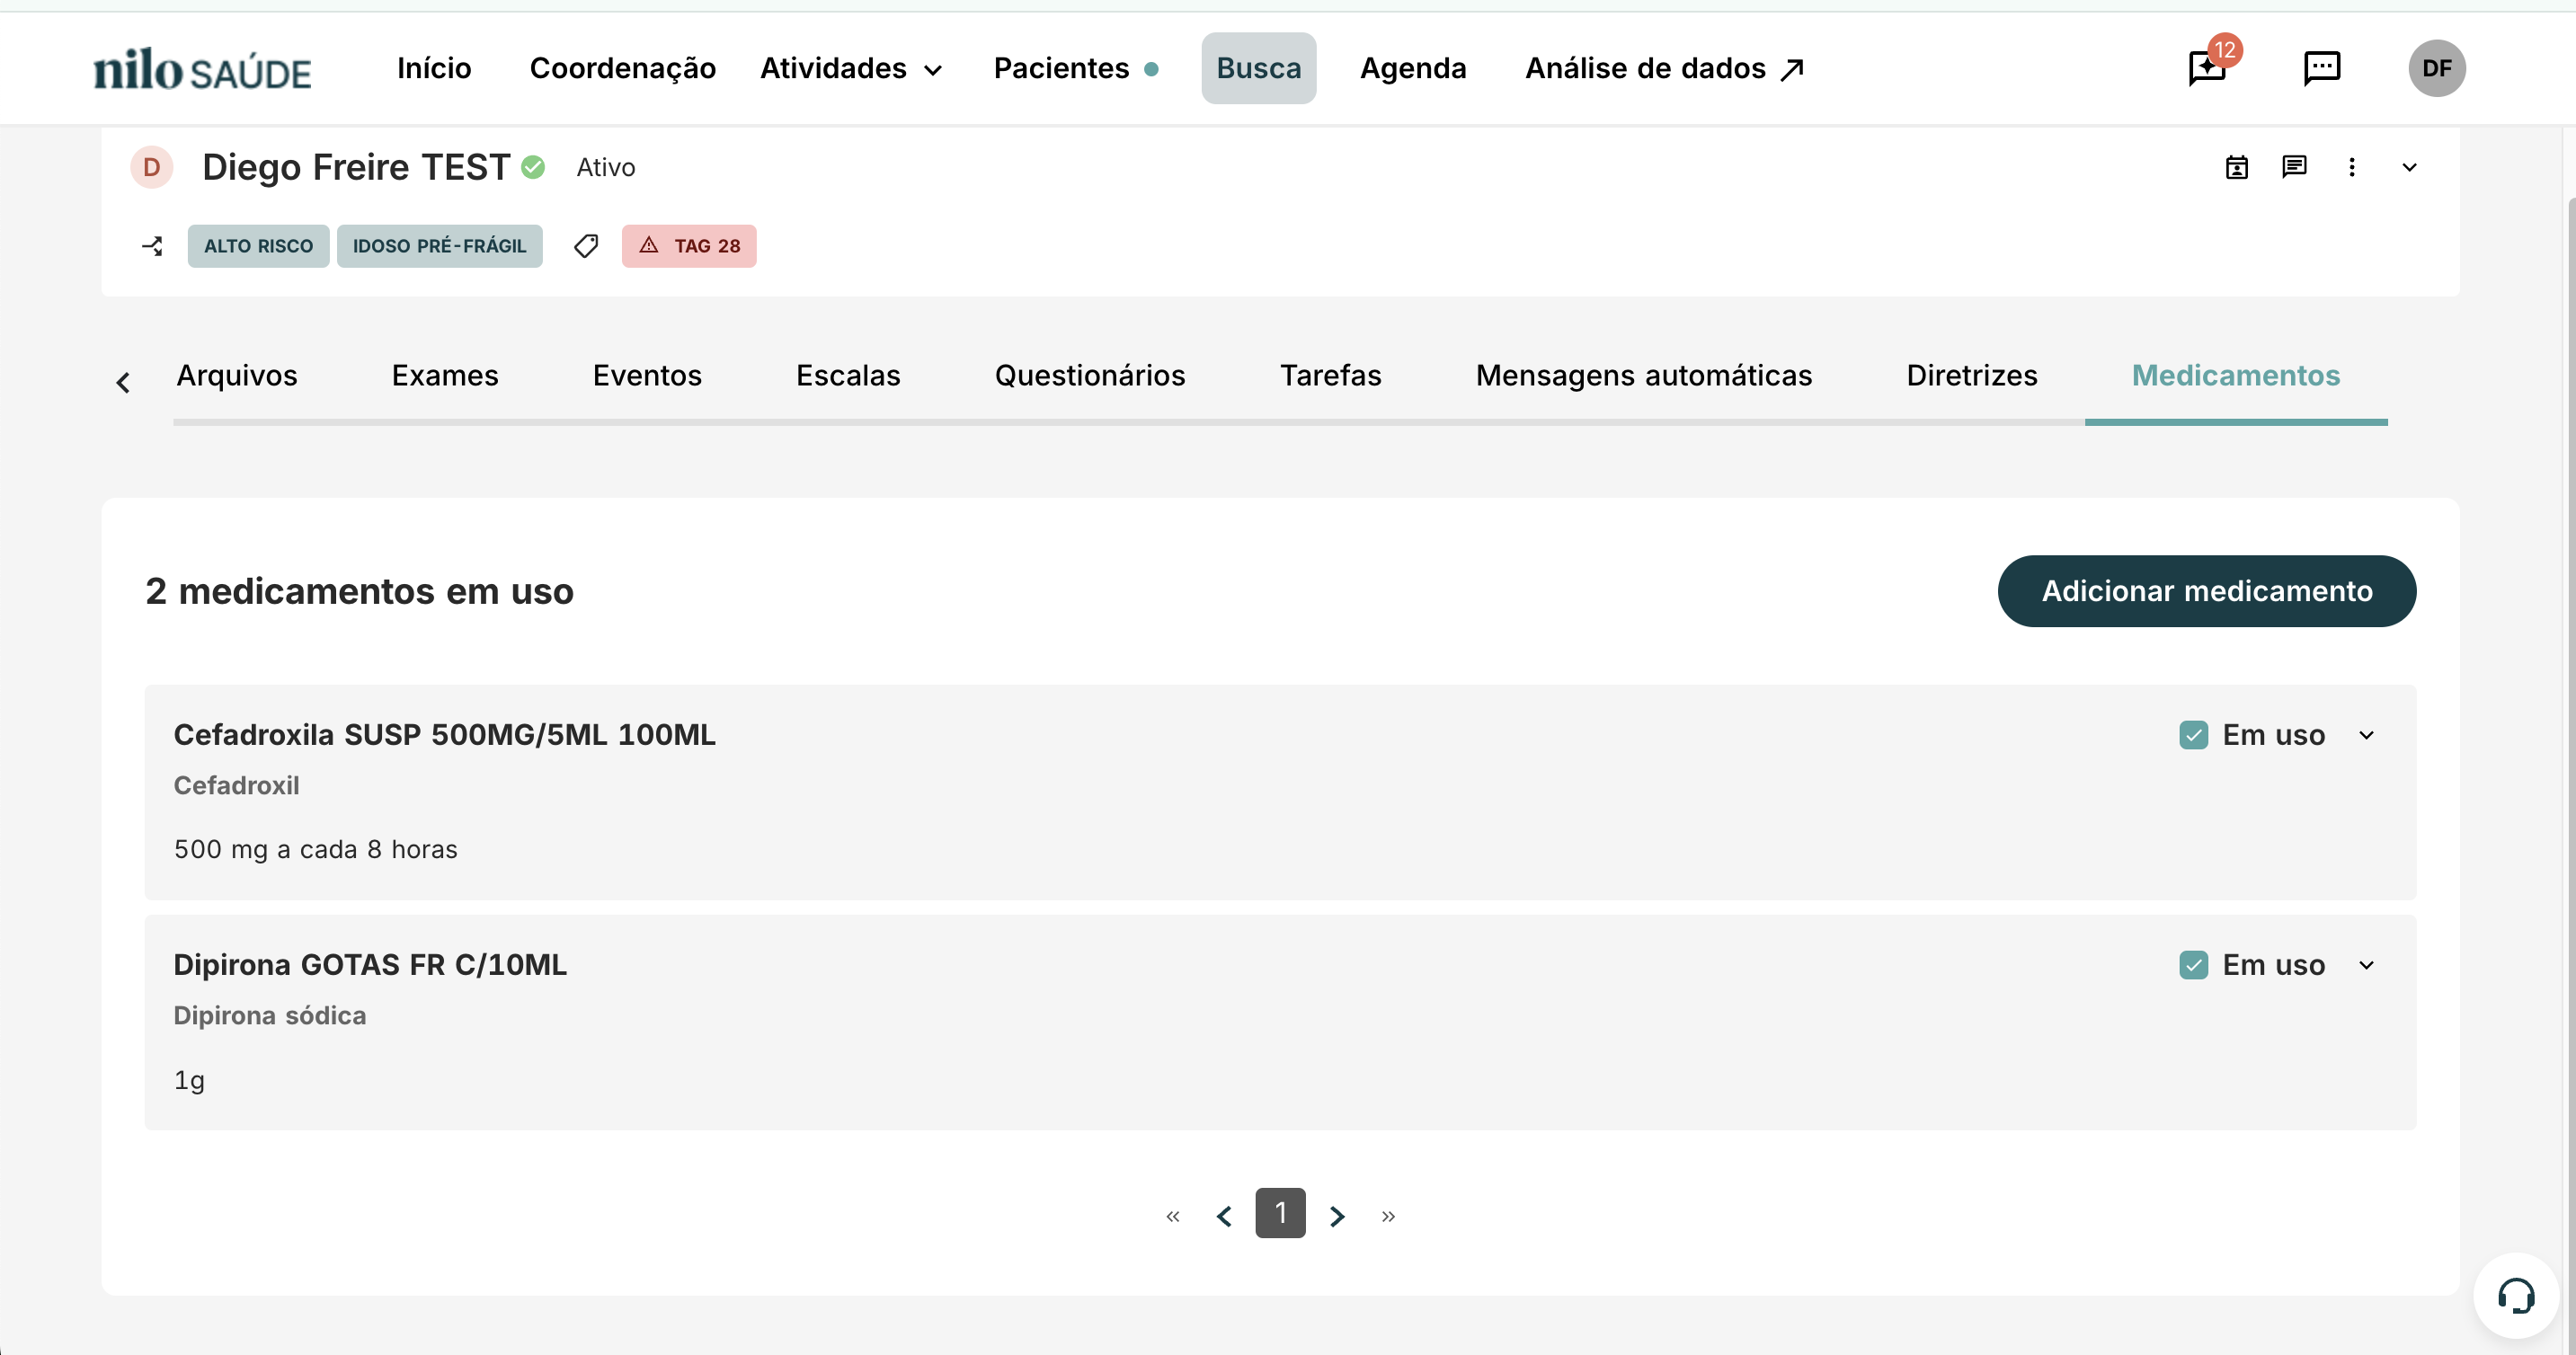Open the chat bubble icon beside patient name
This screenshot has height=1355, width=2576.
2294,167
